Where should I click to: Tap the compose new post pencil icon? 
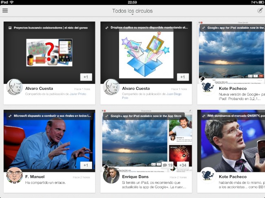(260, 11)
